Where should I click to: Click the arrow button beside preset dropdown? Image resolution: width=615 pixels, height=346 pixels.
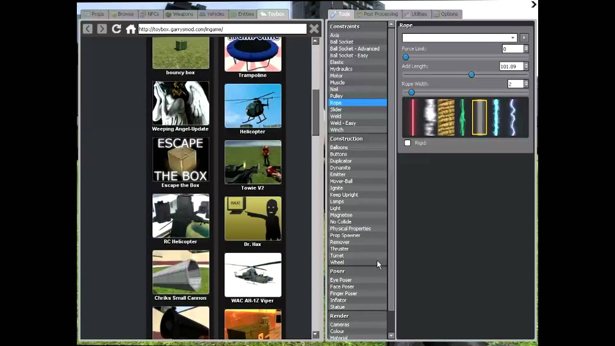pos(524,37)
